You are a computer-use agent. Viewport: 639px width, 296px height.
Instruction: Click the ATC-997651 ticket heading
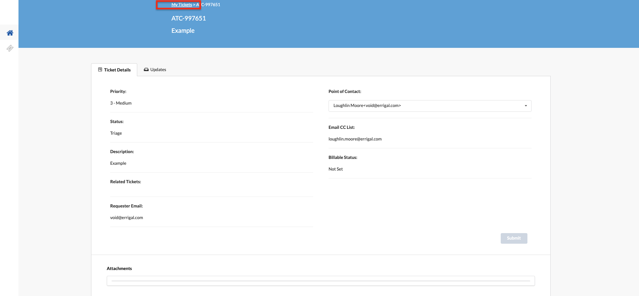pos(189,18)
